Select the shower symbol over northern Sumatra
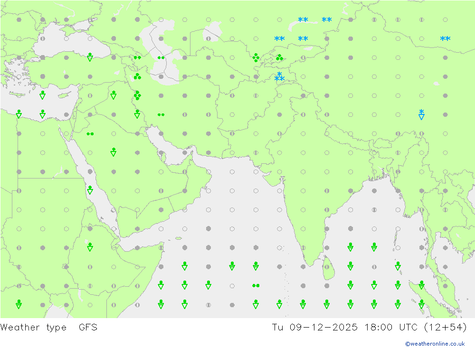 pos(421,285)
